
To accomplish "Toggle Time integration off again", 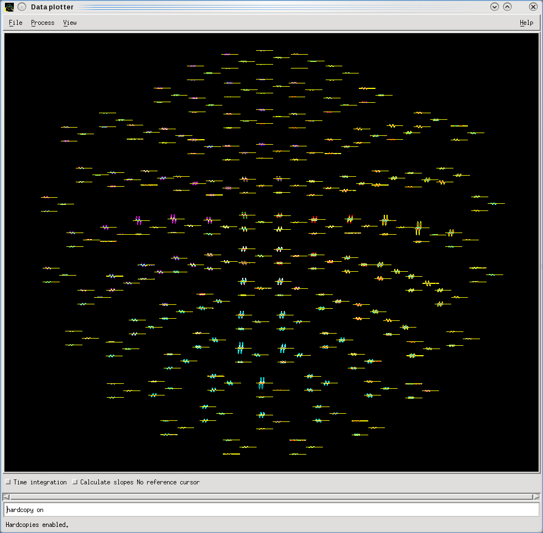I will click(8, 482).
